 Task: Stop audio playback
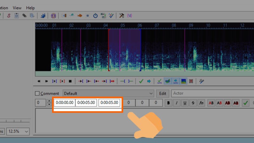pos(70,81)
